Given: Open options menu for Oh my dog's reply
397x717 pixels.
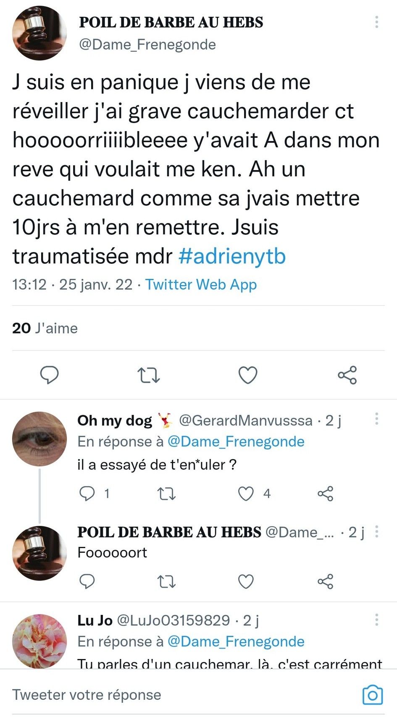Looking at the screenshot, I should coord(377,418).
